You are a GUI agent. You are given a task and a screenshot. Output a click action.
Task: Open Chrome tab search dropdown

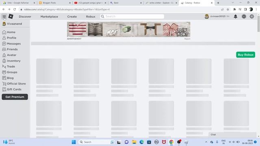[233, 3]
